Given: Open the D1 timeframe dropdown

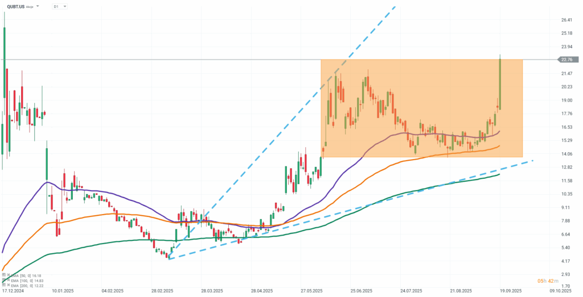Looking at the screenshot, I should 59,6.
